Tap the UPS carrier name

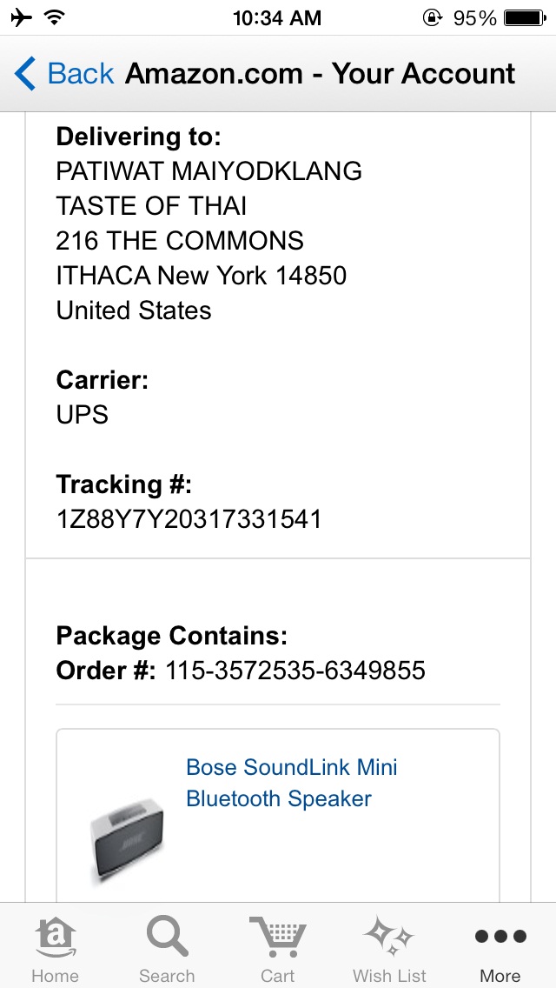coord(83,415)
